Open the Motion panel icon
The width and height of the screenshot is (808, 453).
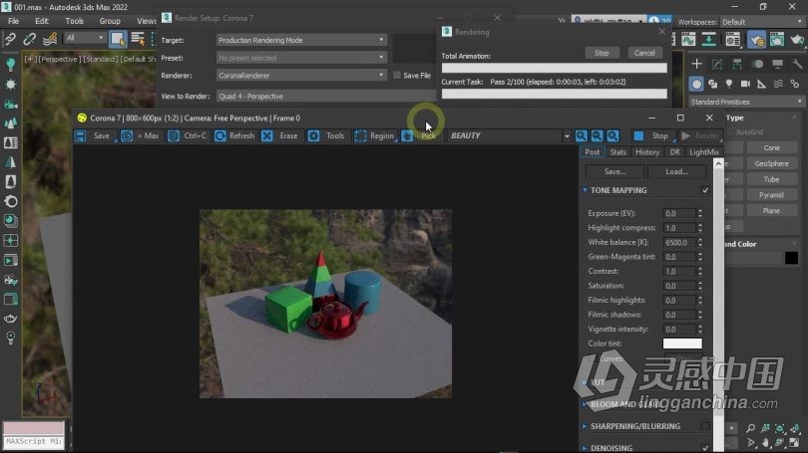757,64
